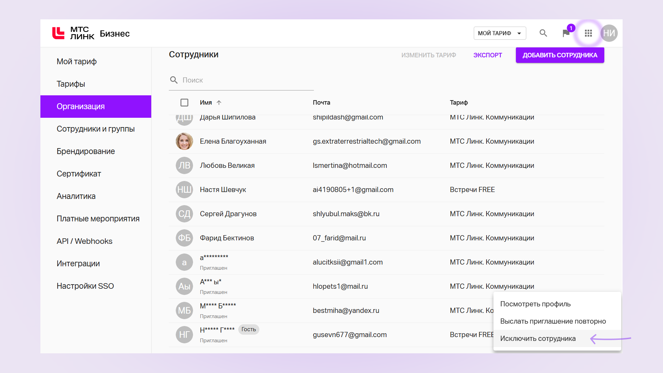Image resolution: width=663 pixels, height=373 pixels.
Task: Click email alucitksii@gmail1.com
Action: click(x=348, y=262)
